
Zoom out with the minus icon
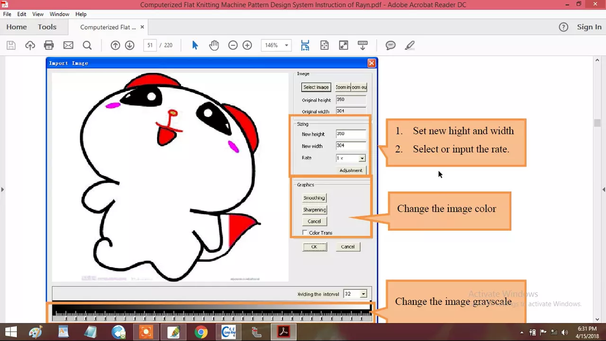(x=233, y=45)
